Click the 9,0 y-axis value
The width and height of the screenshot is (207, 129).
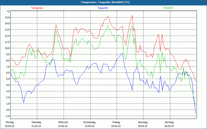pyautogui.click(x=8, y=54)
